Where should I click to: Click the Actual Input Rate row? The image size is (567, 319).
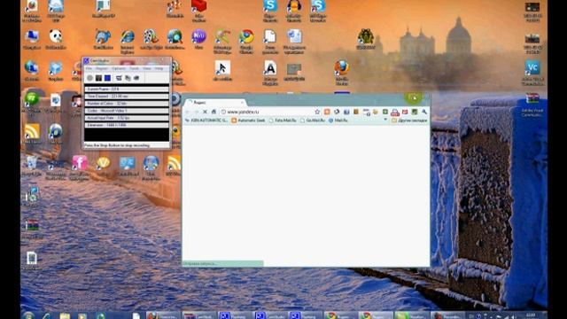tap(127, 118)
